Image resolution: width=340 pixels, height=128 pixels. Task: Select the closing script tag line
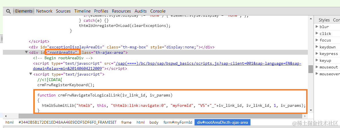coord(39,41)
